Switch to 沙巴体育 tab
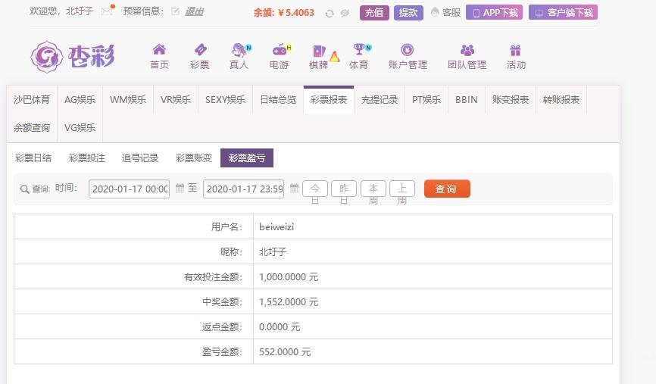Viewport: 656px width, 384px height. pos(32,99)
